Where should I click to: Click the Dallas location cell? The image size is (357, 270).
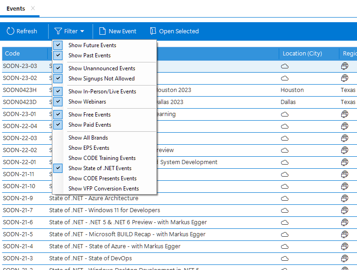[288, 102]
